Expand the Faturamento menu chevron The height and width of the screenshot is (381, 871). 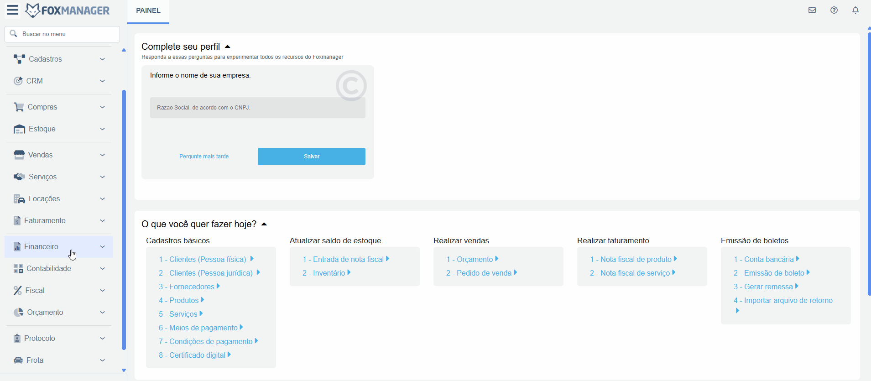102,221
